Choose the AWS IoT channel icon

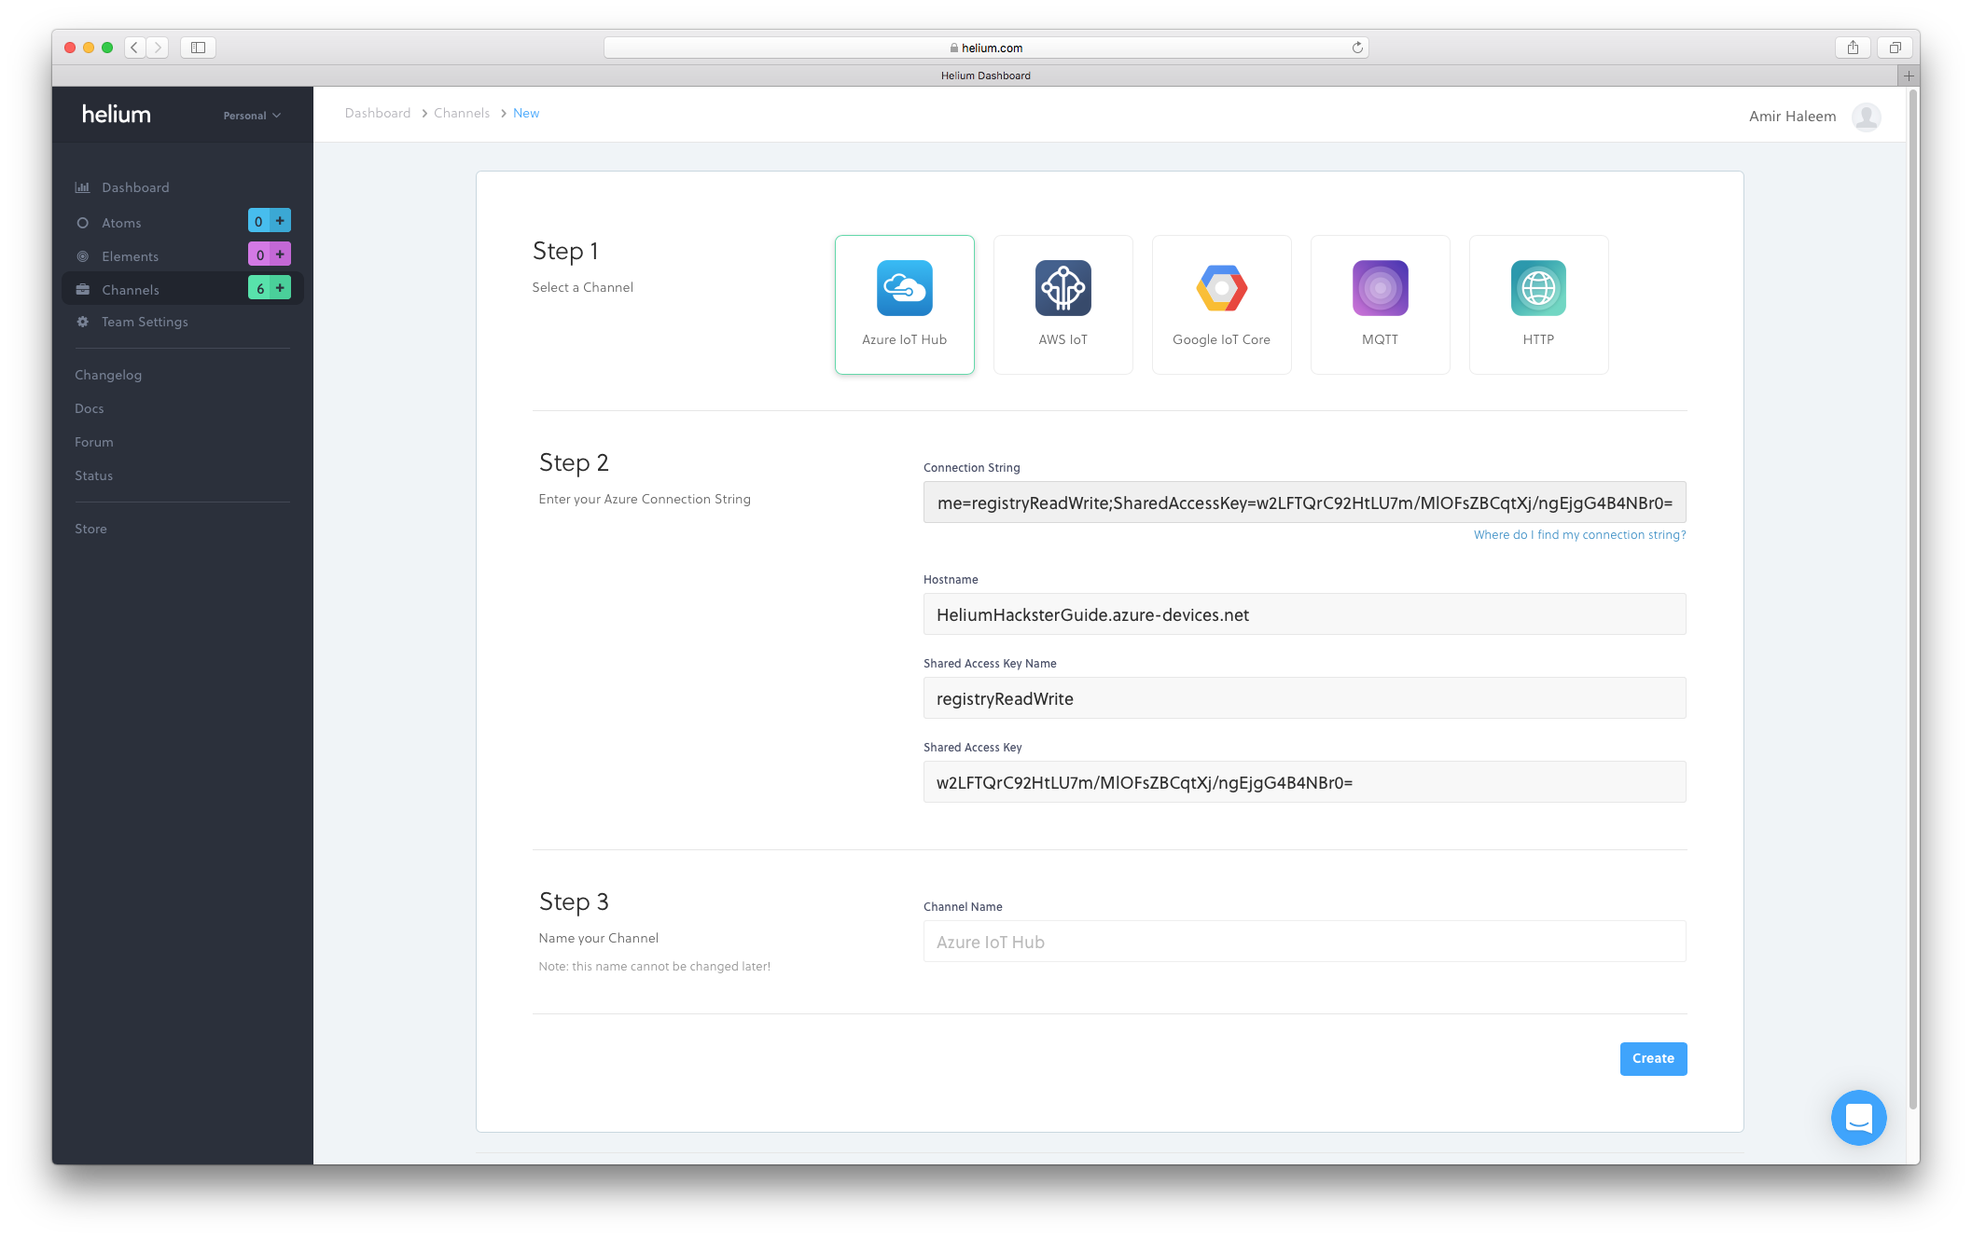tap(1062, 288)
